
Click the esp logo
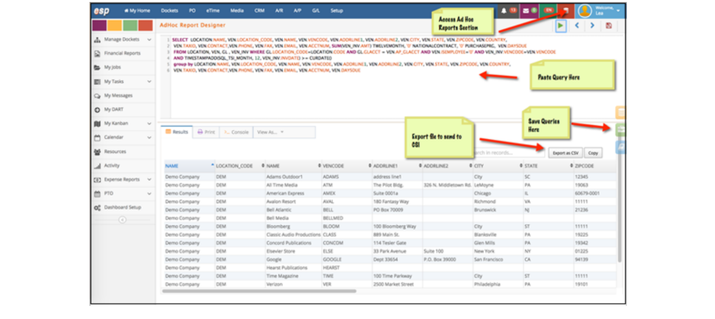(x=101, y=10)
